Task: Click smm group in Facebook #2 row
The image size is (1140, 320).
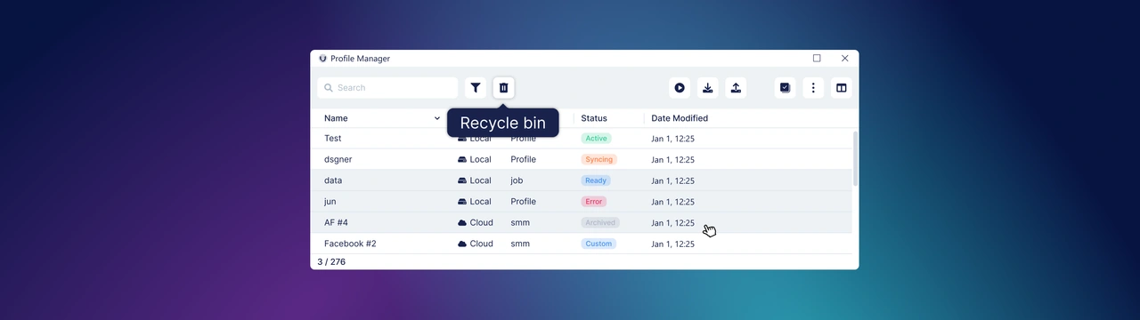Action: point(520,244)
